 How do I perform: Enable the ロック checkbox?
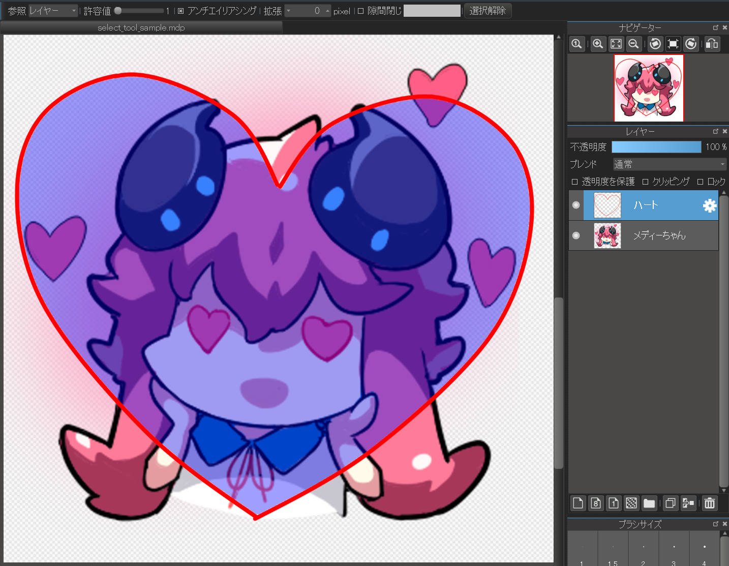pos(700,182)
